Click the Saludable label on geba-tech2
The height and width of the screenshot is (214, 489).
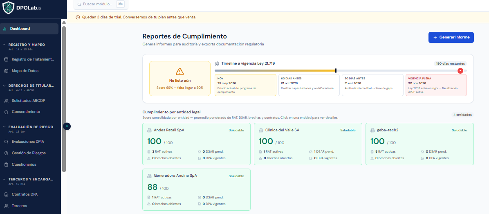[x=460, y=130]
